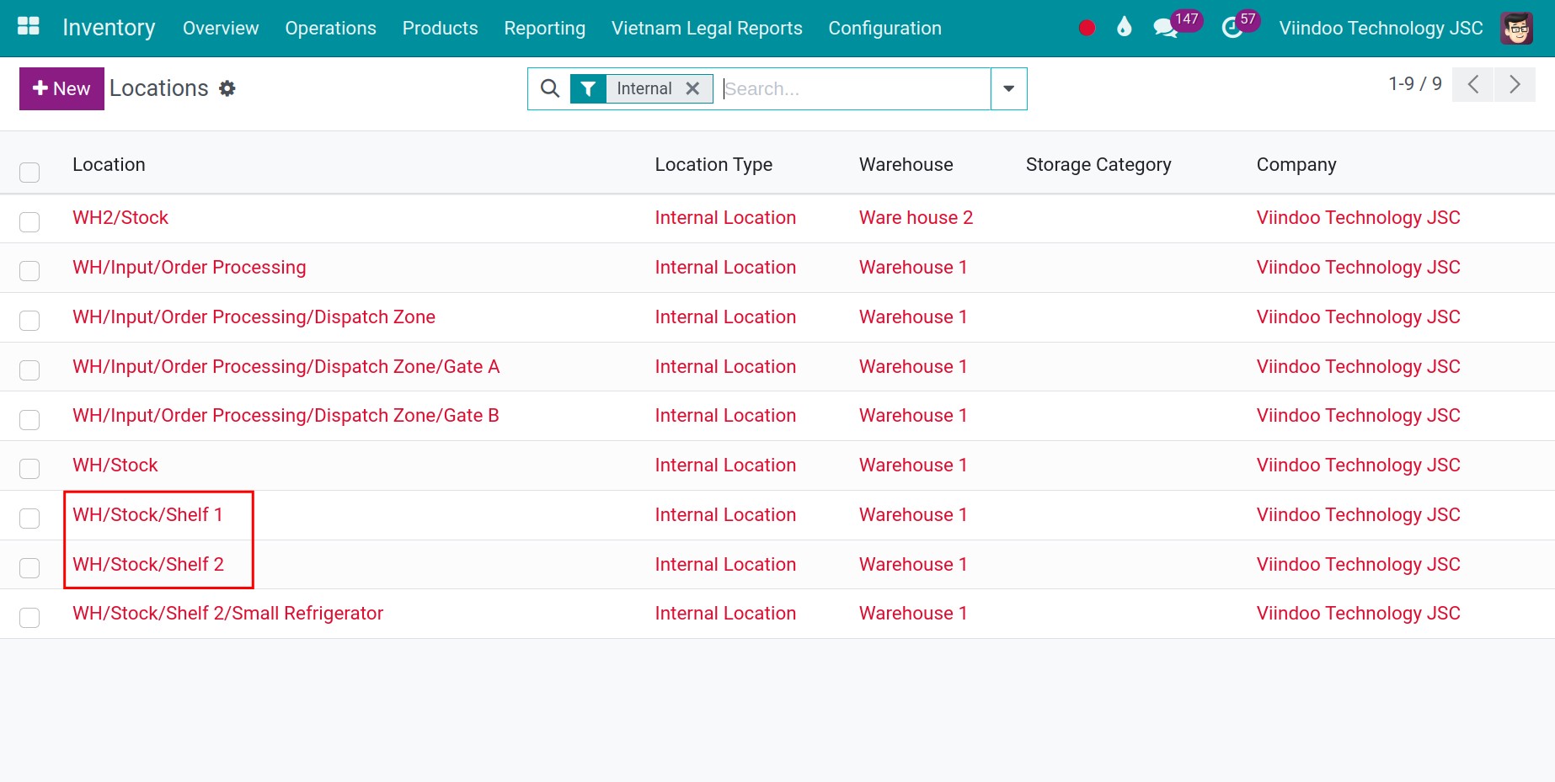Expand the search options dropdown arrow
This screenshot has width=1555, height=782.
click(1008, 88)
